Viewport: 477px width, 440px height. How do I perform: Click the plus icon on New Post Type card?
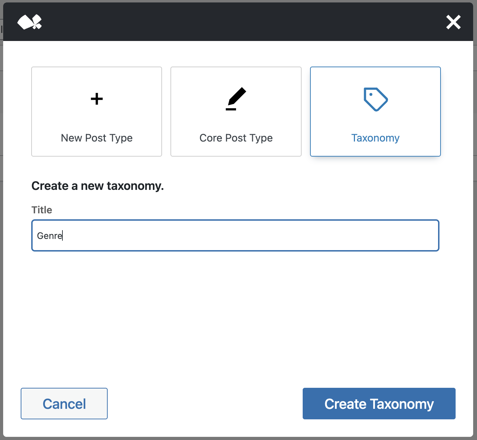[x=96, y=99]
